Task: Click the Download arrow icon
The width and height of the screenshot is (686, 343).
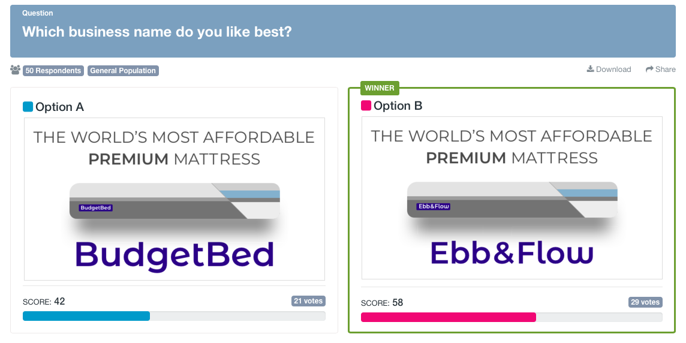Action: [x=590, y=69]
